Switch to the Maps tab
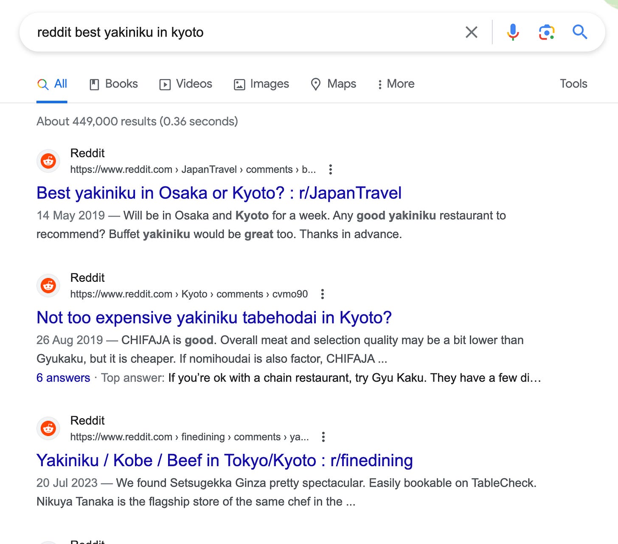The height and width of the screenshot is (544, 618). (333, 84)
